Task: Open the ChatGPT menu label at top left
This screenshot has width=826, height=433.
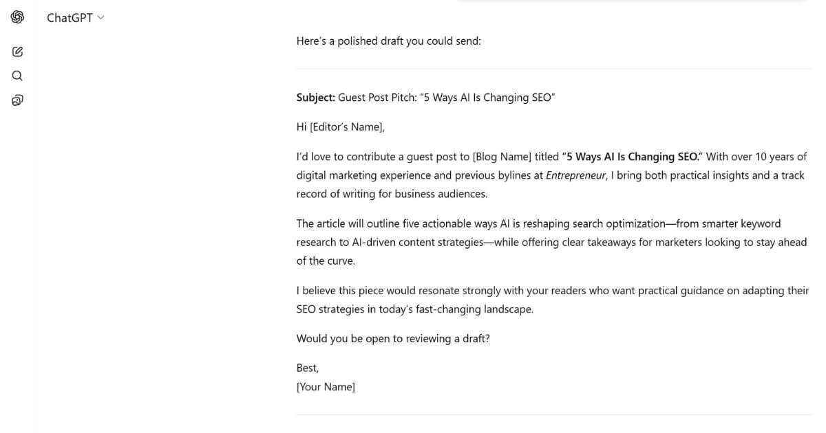Action: click(69, 17)
